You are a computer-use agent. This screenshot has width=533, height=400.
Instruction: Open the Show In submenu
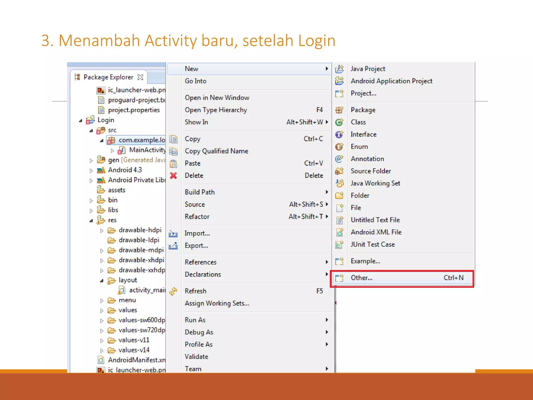[x=249, y=122]
